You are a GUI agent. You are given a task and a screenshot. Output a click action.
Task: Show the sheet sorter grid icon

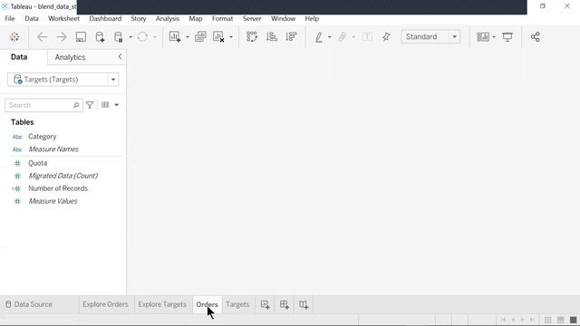tap(547, 320)
